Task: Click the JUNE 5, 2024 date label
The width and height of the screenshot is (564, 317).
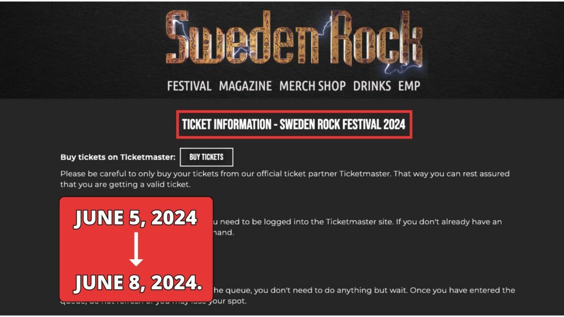Action: 135,217
